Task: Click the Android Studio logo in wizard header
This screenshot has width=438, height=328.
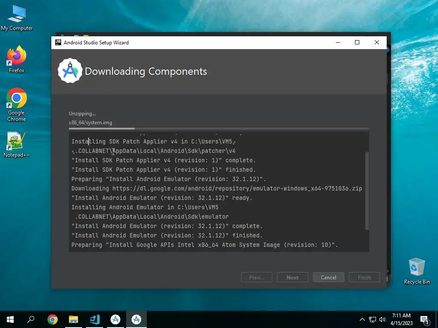Action: click(70, 70)
